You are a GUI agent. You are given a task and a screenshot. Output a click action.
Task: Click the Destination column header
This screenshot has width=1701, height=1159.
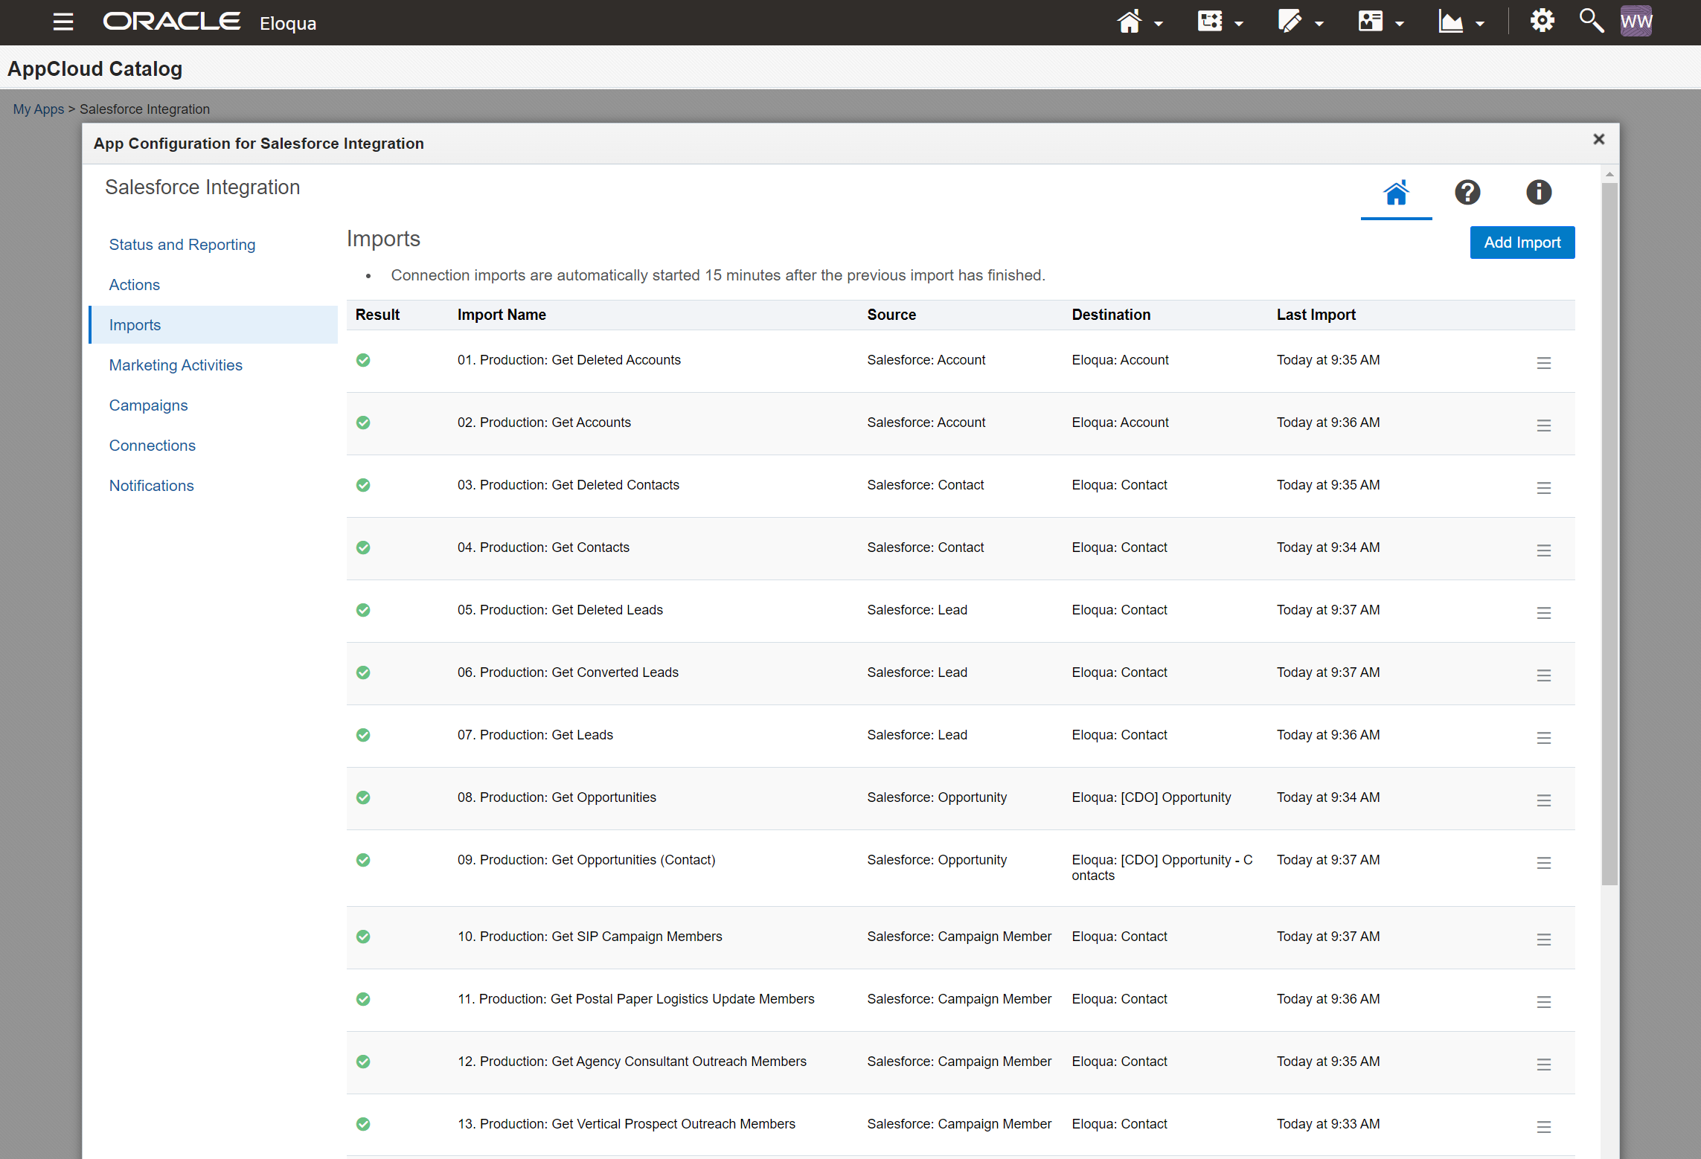(x=1111, y=315)
